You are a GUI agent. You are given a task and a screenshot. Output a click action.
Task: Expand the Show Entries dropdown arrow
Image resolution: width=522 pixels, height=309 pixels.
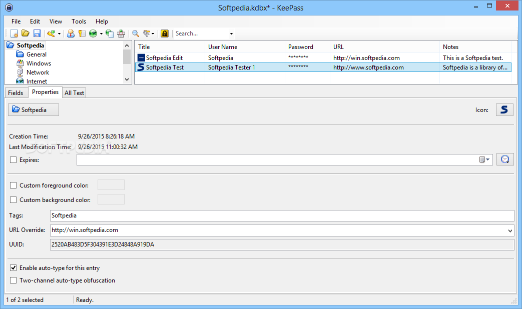(153, 33)
